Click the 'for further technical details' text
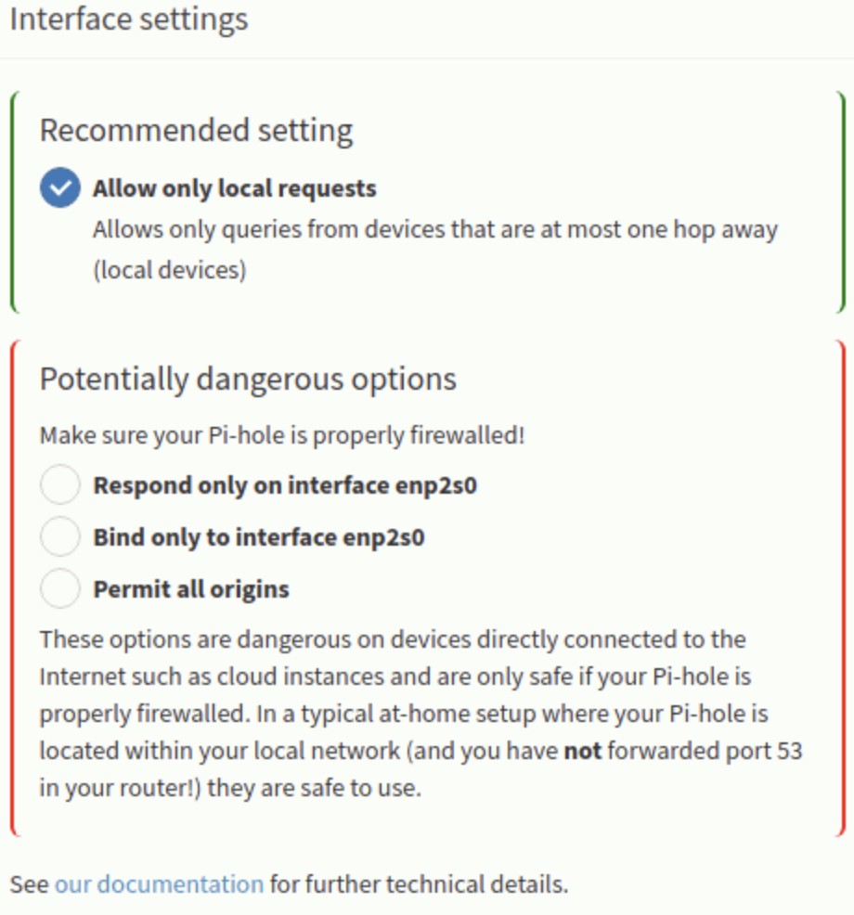Image resolution: width=854 pixels, height=915 pixels. [x=420, y=884]
